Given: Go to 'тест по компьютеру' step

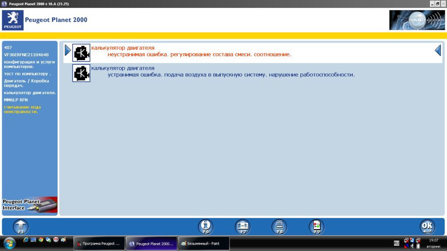Looking at the screenshot, I should 28,74.
